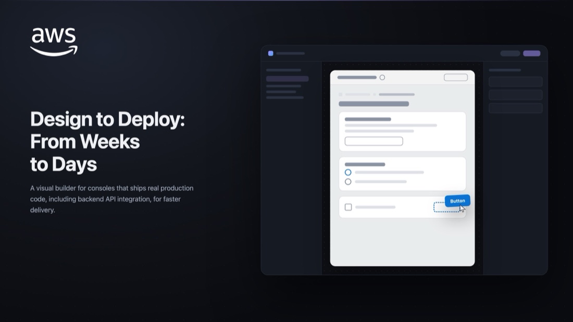Click the purple button in builder top bar

532,53
